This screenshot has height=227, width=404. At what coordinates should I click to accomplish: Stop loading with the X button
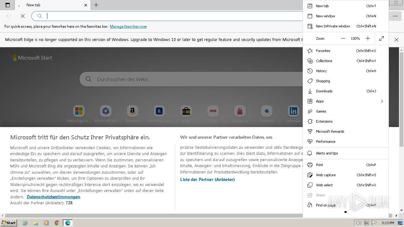click(x=23, y=16)
